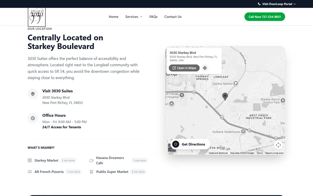Open the Contact Us page
This screenshot has height=196, width=313.
click(173, 17)
